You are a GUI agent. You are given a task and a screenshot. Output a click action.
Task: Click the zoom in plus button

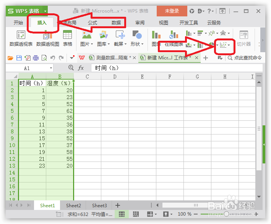(256, 214)
